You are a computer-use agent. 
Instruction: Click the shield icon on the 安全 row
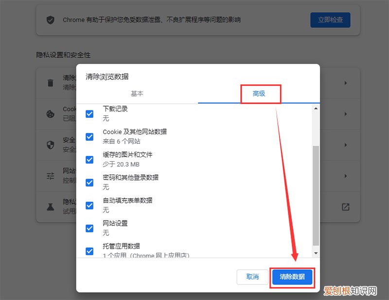pos(51,145)
